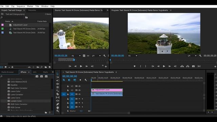
Task: Expand hidden Effects panel group tabs
Action: pyautogui.click(x=53, y=72)
